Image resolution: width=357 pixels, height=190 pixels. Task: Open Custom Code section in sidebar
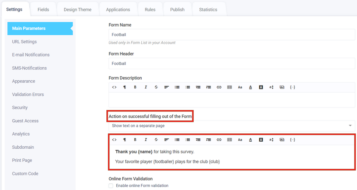click(x=25, y=174)
